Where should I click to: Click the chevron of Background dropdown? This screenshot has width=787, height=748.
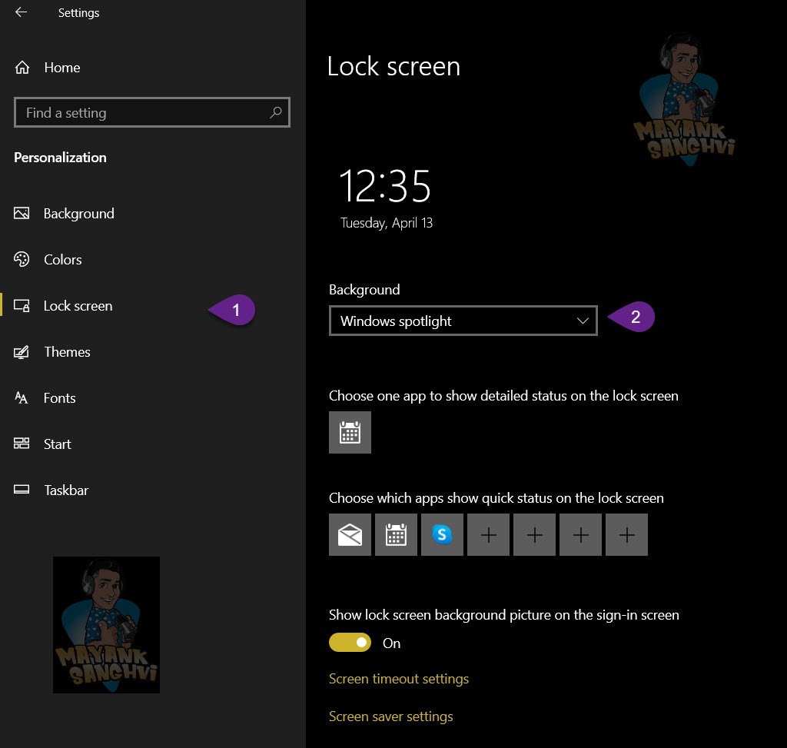click(583, 321)
